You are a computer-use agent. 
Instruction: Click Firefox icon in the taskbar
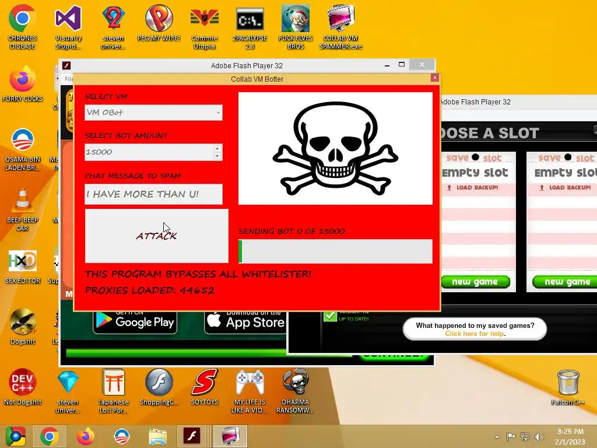coord(85,436)
